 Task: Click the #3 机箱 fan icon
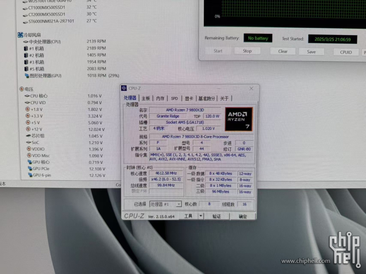[x=26, y=62]
